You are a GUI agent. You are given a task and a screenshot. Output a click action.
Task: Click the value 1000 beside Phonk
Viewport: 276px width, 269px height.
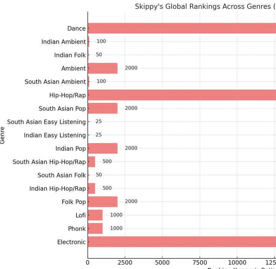click(x=116, y=228)
